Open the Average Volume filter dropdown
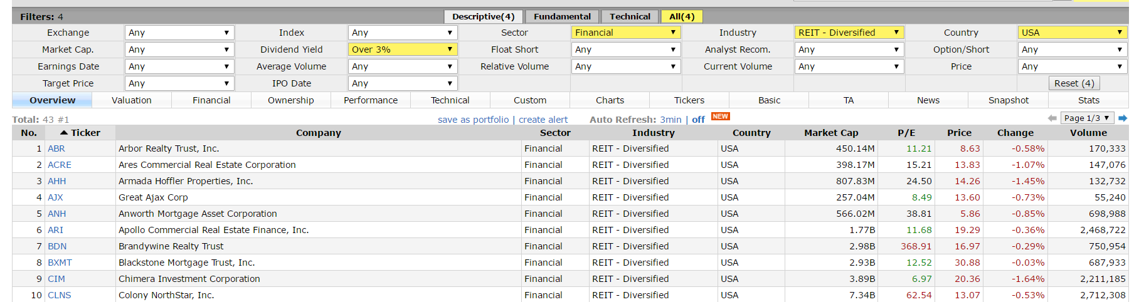The height and width of the screenshot is (302, 1134). 403,66
